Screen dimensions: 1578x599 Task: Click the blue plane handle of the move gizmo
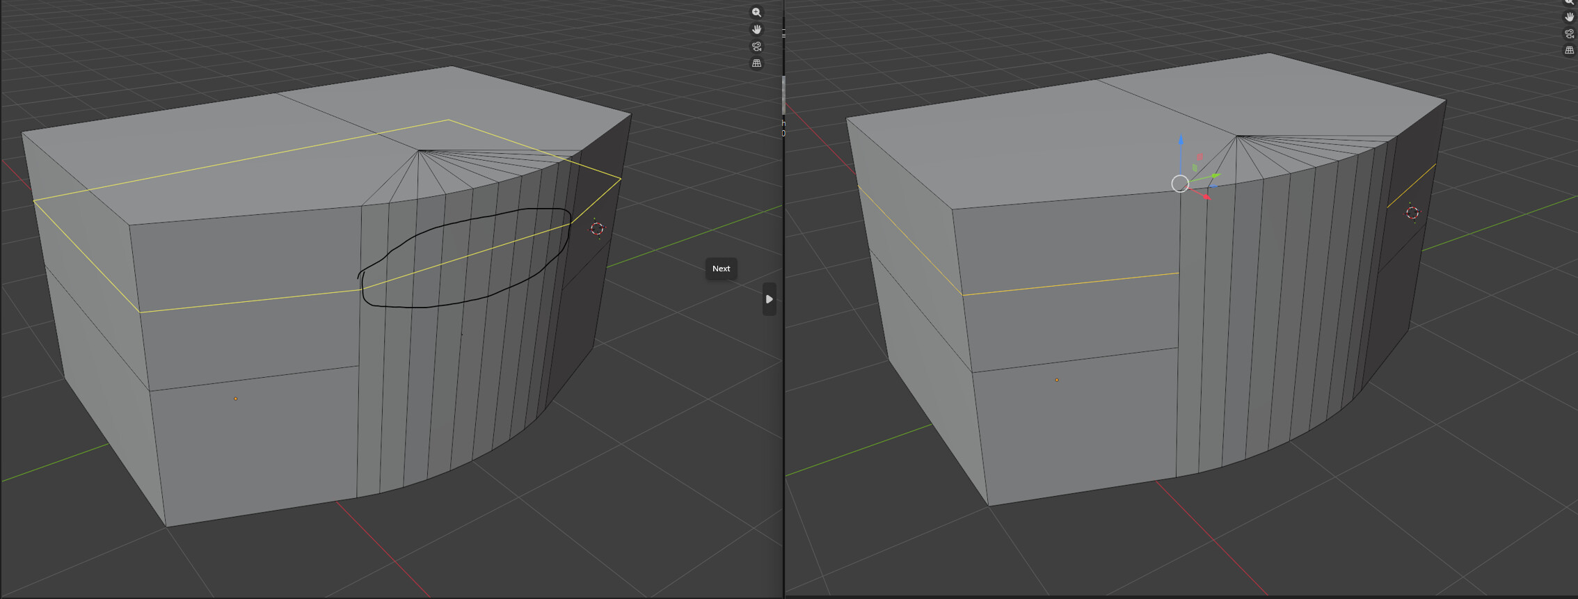pyautogui.click(x=1212, y=186)
